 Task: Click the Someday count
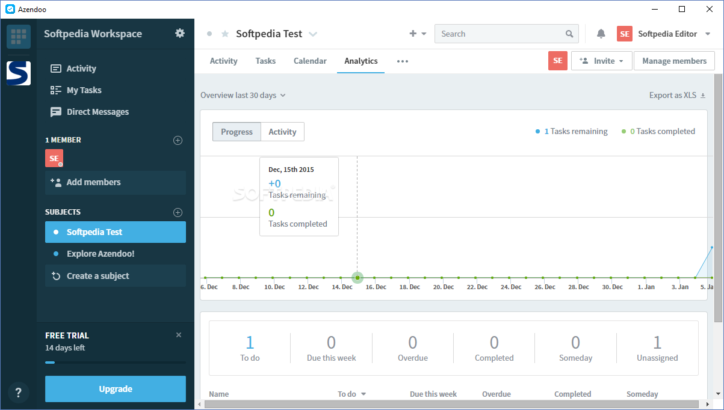(x=575, y=343)
